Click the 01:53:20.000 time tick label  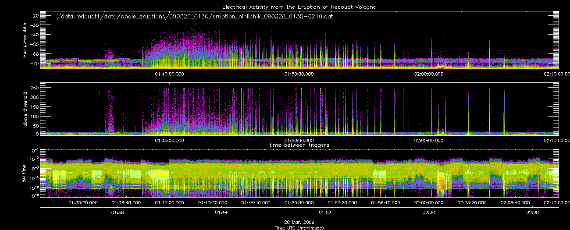click(x=342, y=203)
